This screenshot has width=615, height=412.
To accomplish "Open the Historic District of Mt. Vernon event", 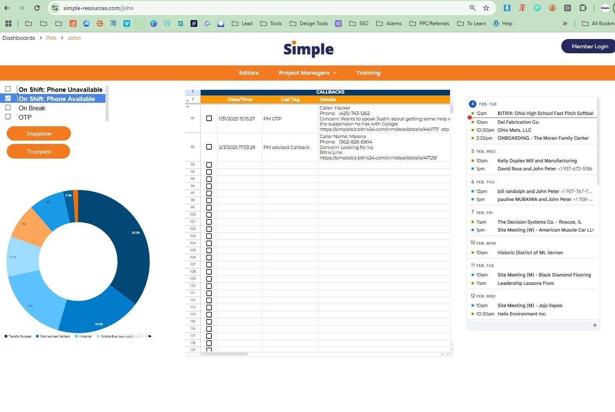I will (x=530, y=253).
